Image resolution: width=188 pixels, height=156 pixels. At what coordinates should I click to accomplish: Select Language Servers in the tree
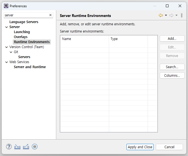[x=24, y=22]
